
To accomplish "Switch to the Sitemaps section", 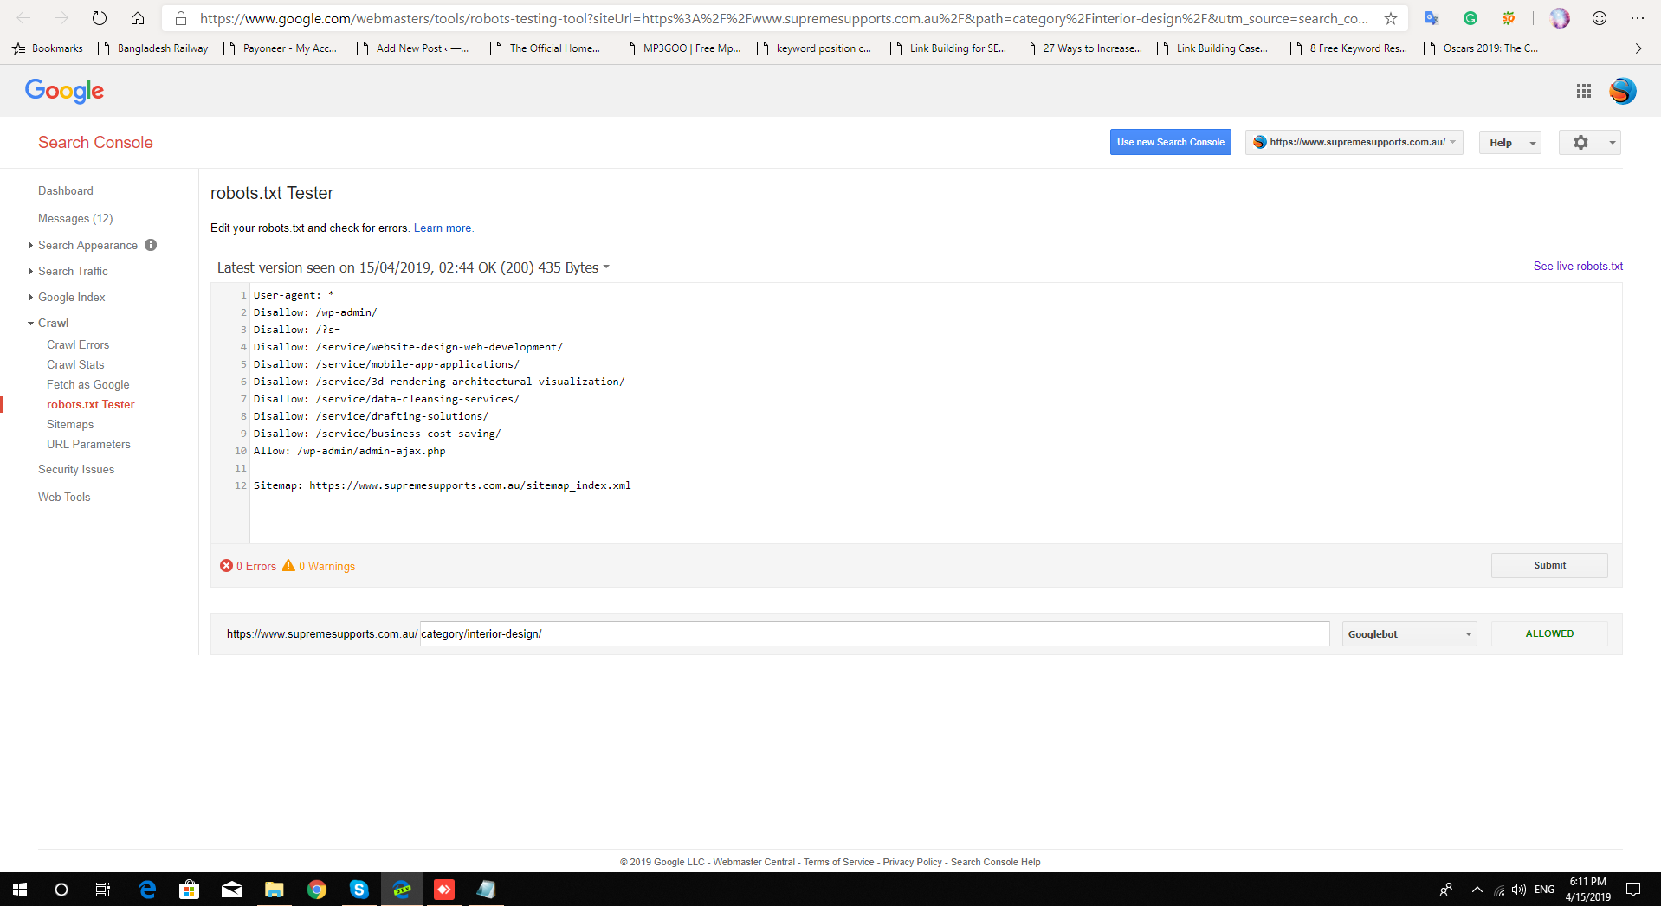I will (x=70, y=424).
